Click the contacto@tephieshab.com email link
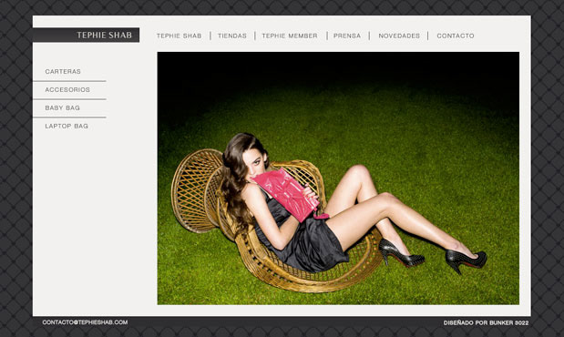 (85, 322)
